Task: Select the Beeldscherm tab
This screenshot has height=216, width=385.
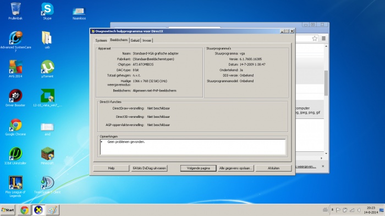Action: point(119,40)
